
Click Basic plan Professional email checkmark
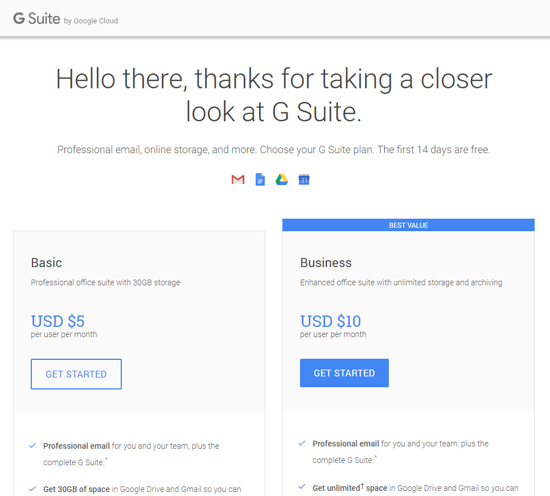click(x=32, y=445)
